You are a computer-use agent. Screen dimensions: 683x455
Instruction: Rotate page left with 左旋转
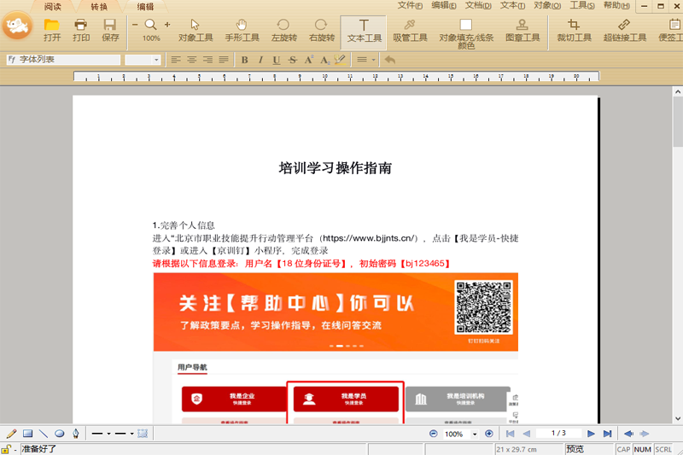pyautogui.click(x=283, y=31)
